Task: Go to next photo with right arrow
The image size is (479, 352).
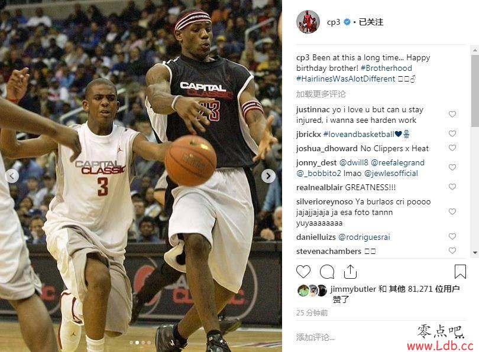Action: 268,176
